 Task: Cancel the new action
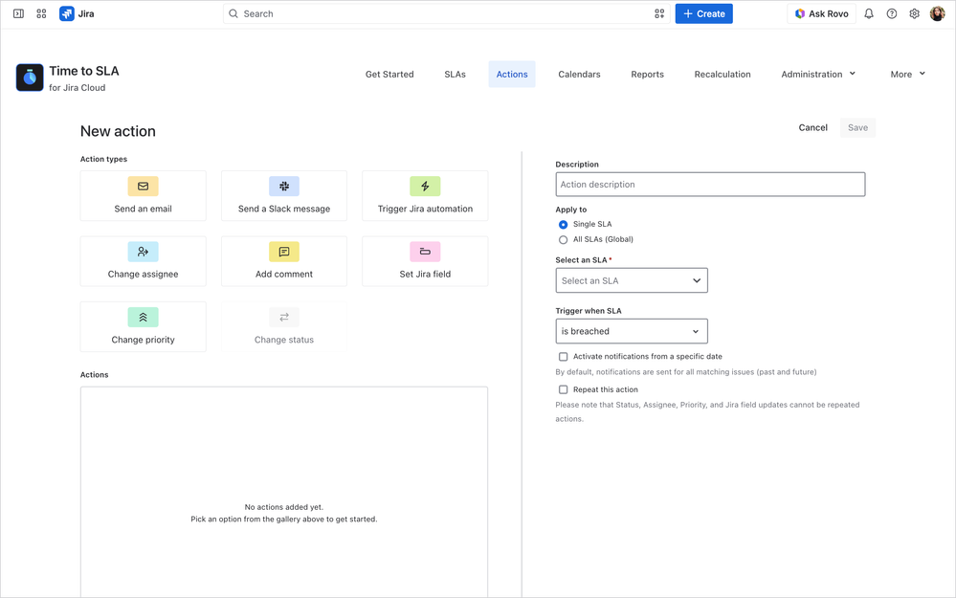pyautogui.click(x=812, y=127)
